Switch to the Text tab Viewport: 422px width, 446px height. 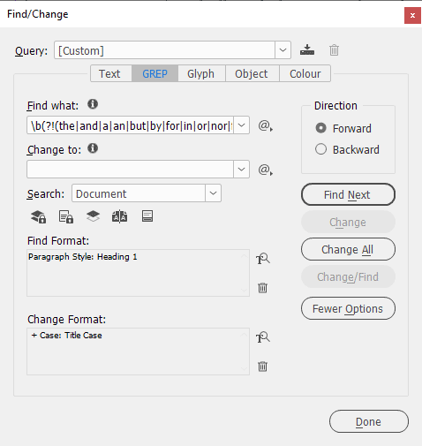(x=111, y=73)
